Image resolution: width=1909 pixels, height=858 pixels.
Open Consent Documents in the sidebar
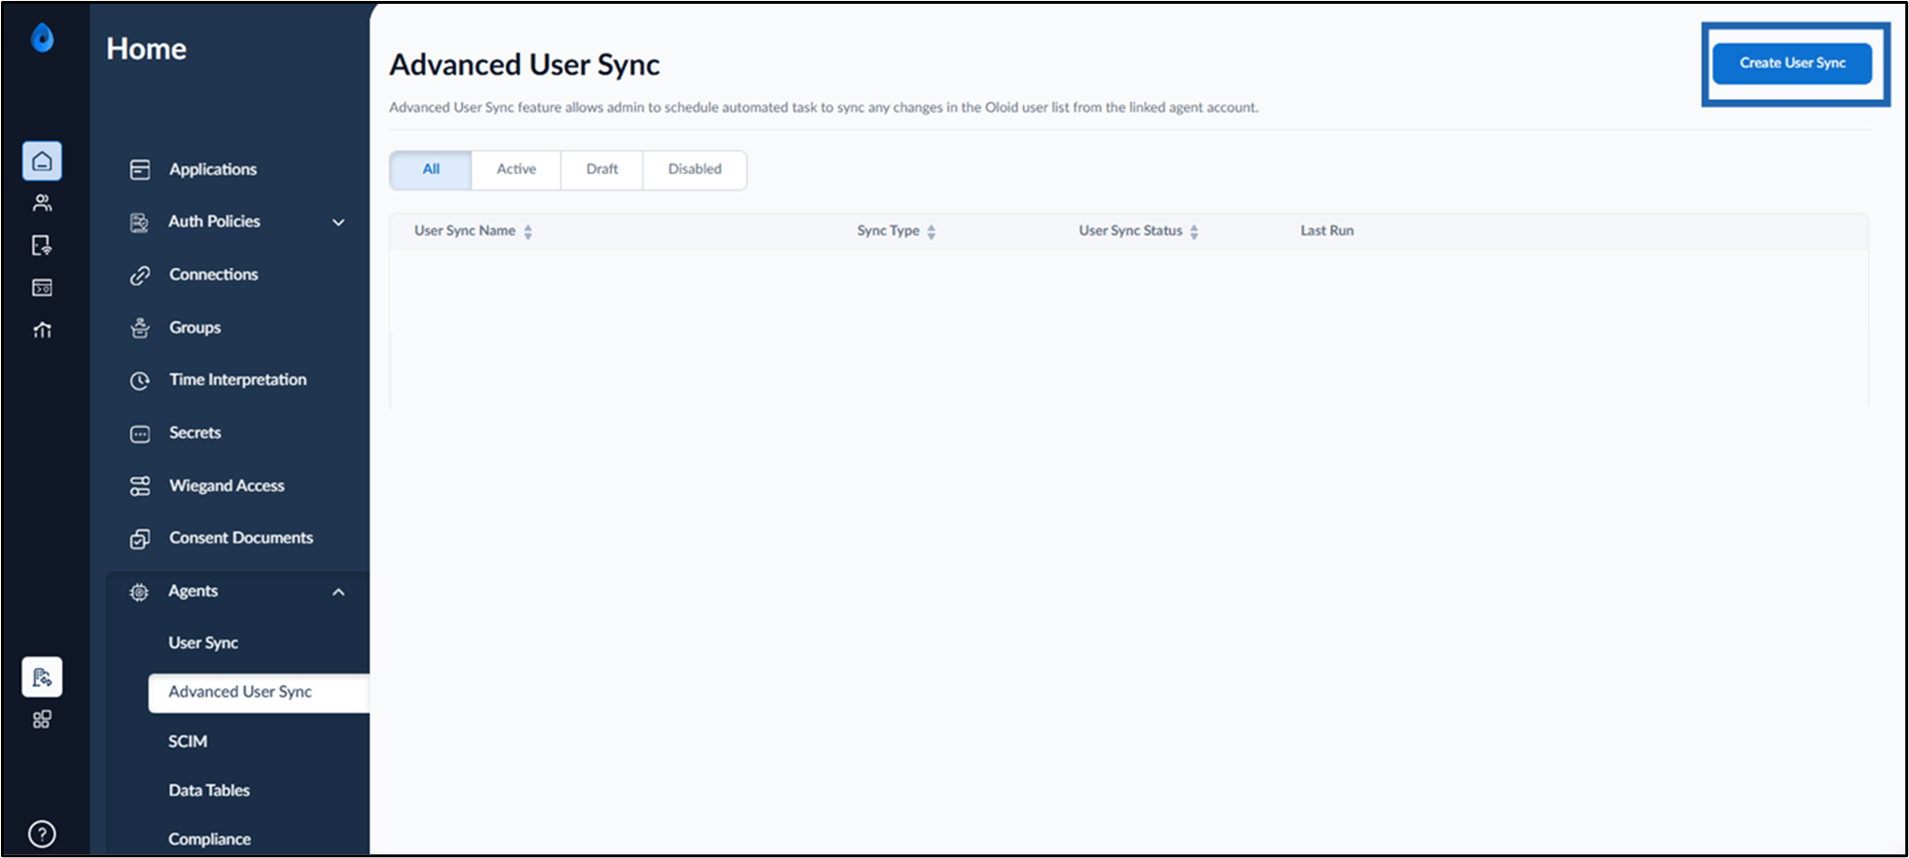(x=241, y=538)
